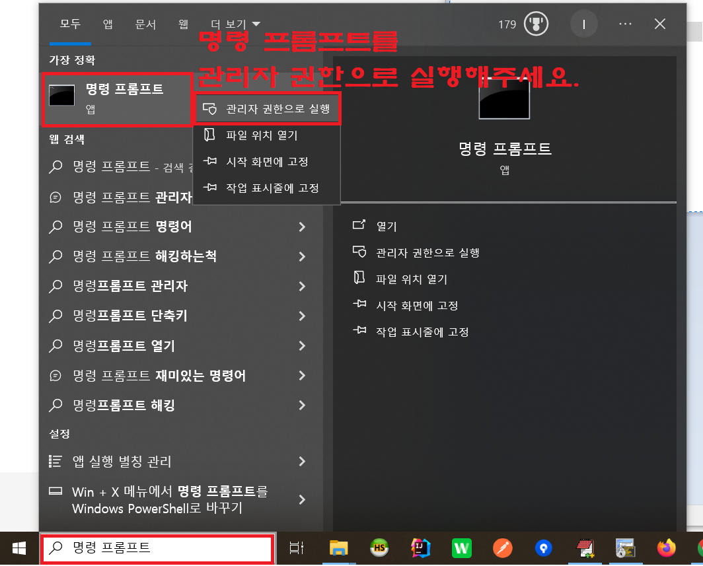This screenshot has height=566, width=703.
Task: Open IntelliJ IDEA from the taskbar
Action: [x=420, y=548]
